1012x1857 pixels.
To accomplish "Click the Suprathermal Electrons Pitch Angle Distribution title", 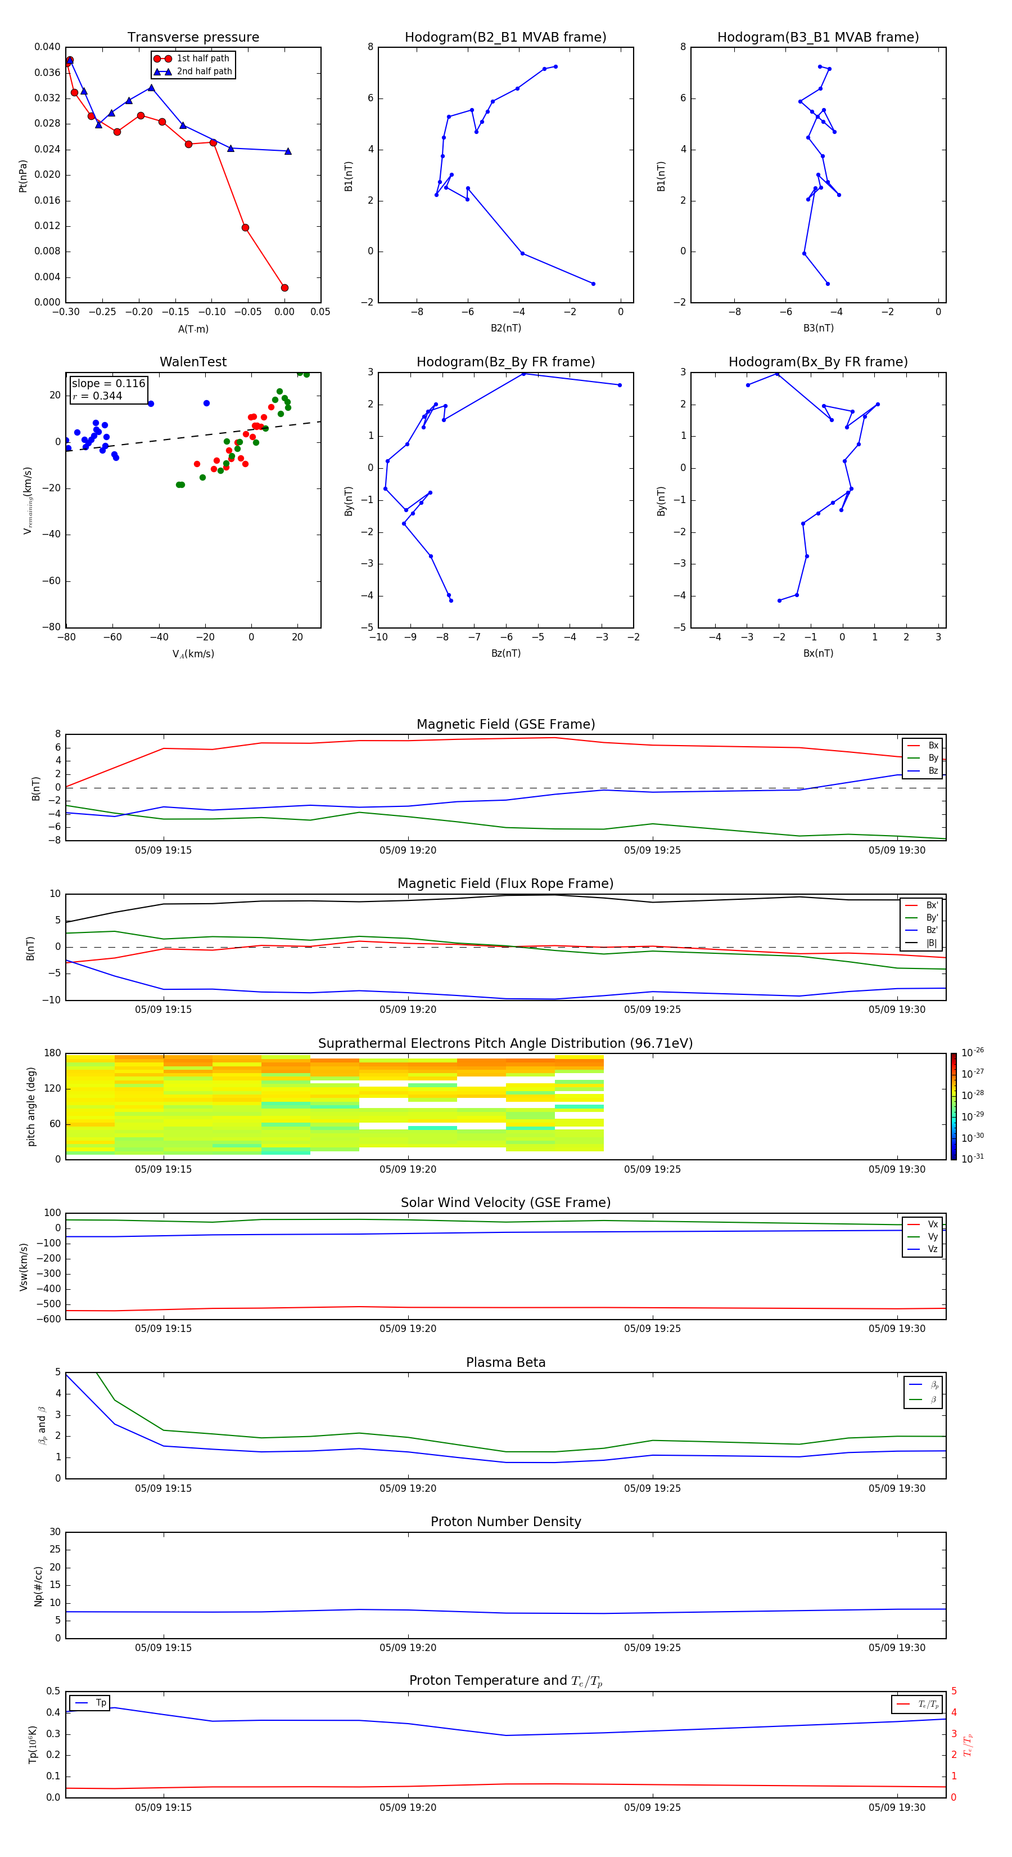I will coord(505,1043).
